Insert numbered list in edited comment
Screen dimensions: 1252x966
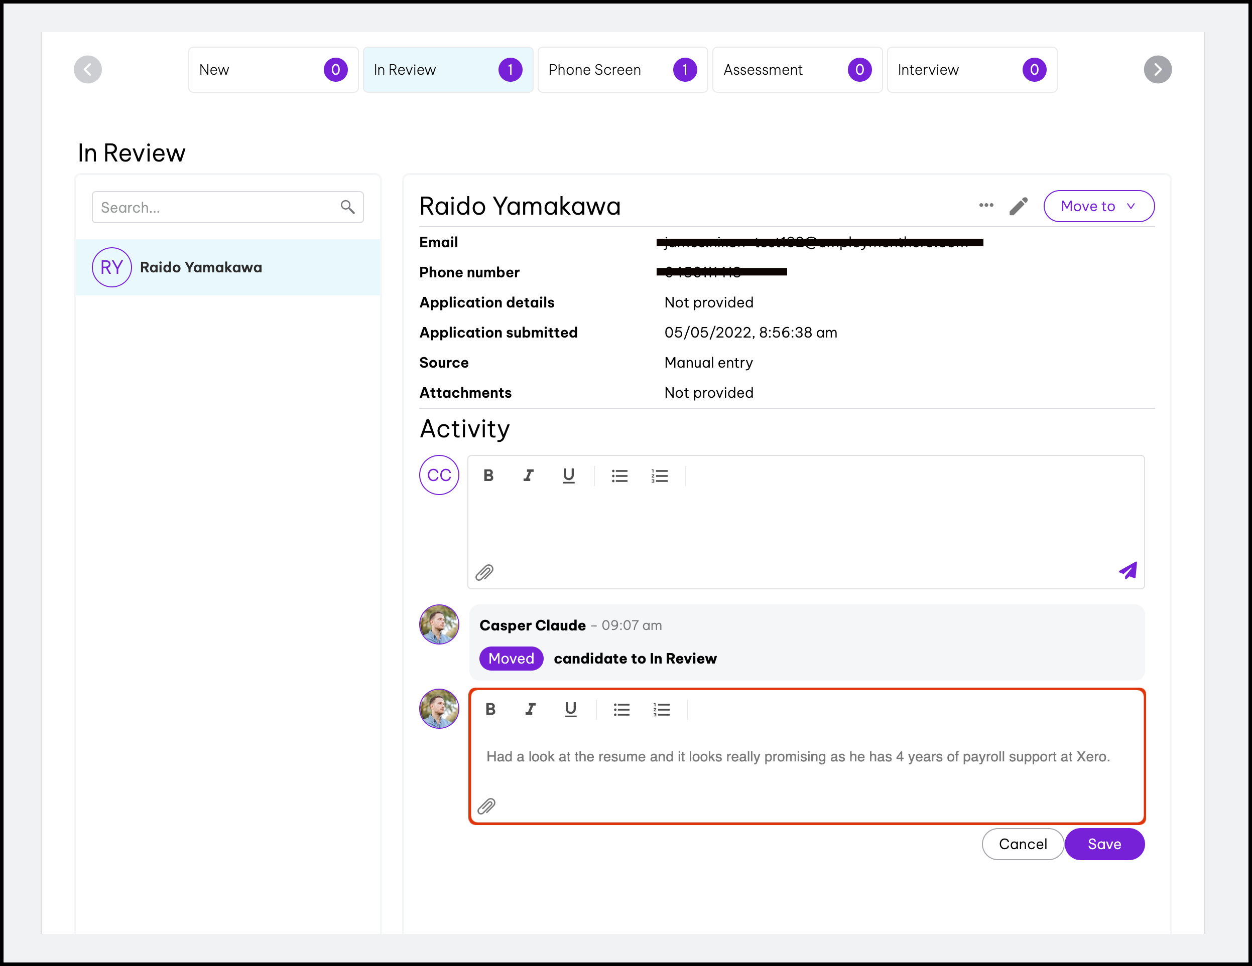coord(662,710)
